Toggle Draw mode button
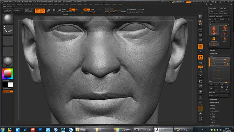The image size is (234, 132). coord(43,11)
